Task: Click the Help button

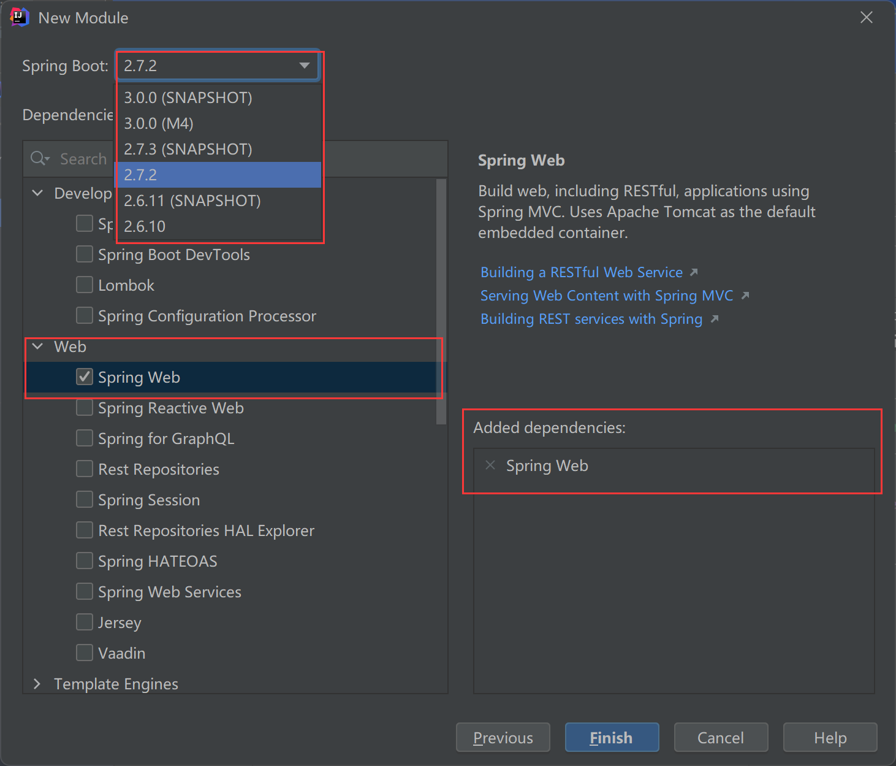Action: (x=830, y=737)
